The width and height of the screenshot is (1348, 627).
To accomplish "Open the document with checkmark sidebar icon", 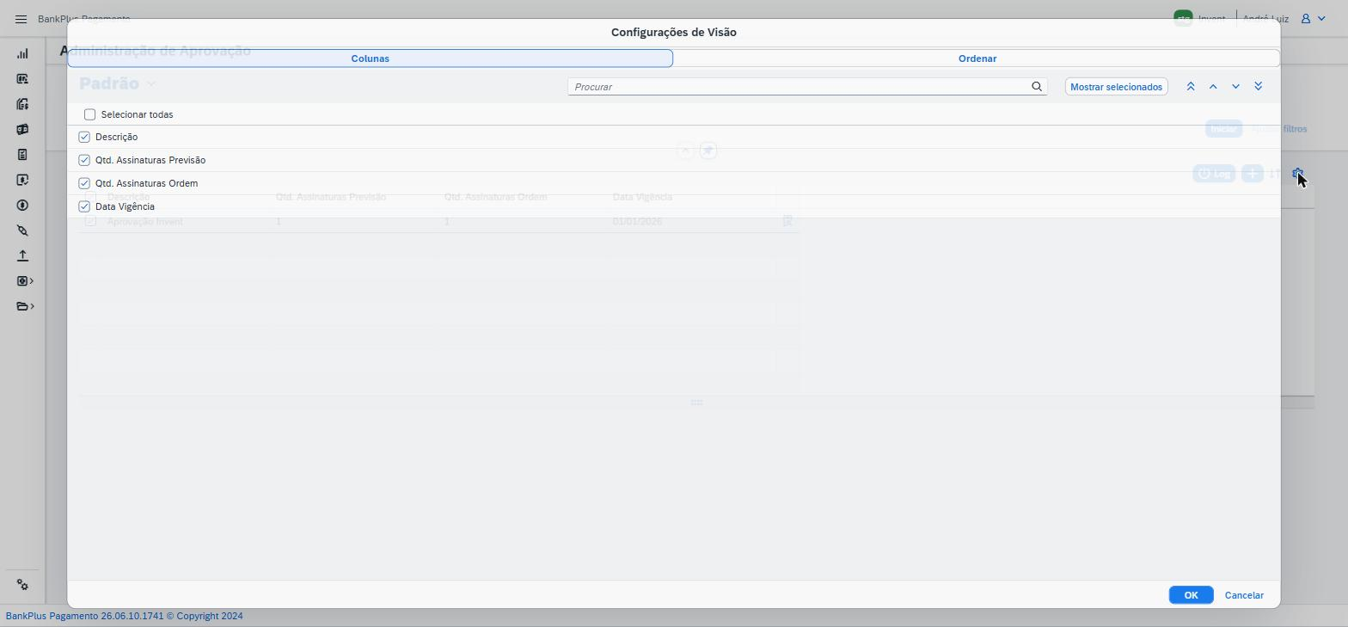I will (x=22, y=180).
